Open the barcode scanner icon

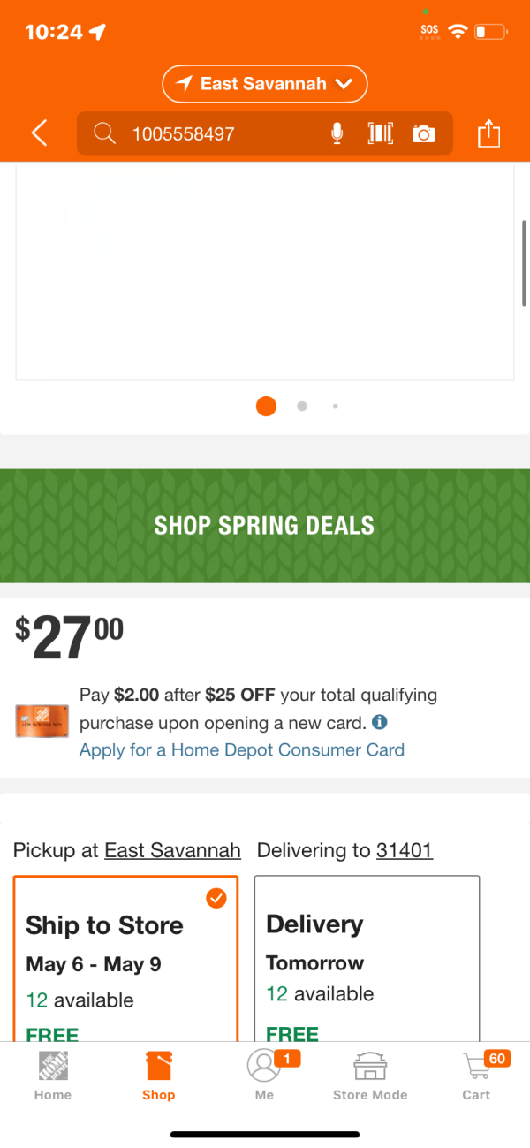click(x=381, y=133)
